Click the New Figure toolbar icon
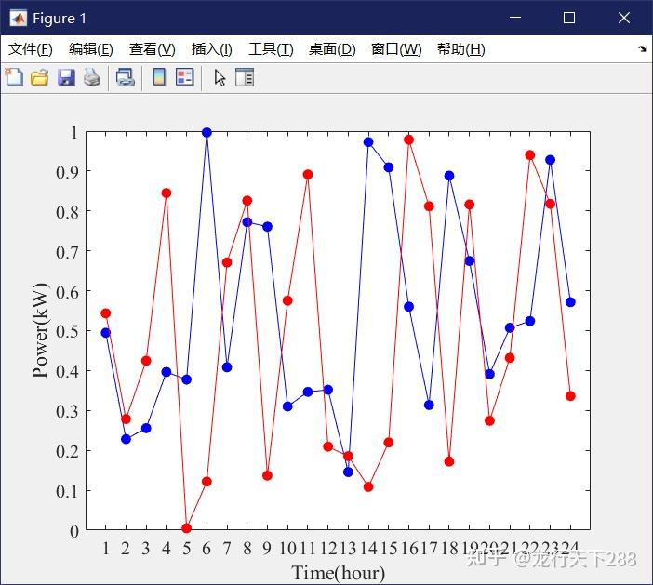 (14, 77)
